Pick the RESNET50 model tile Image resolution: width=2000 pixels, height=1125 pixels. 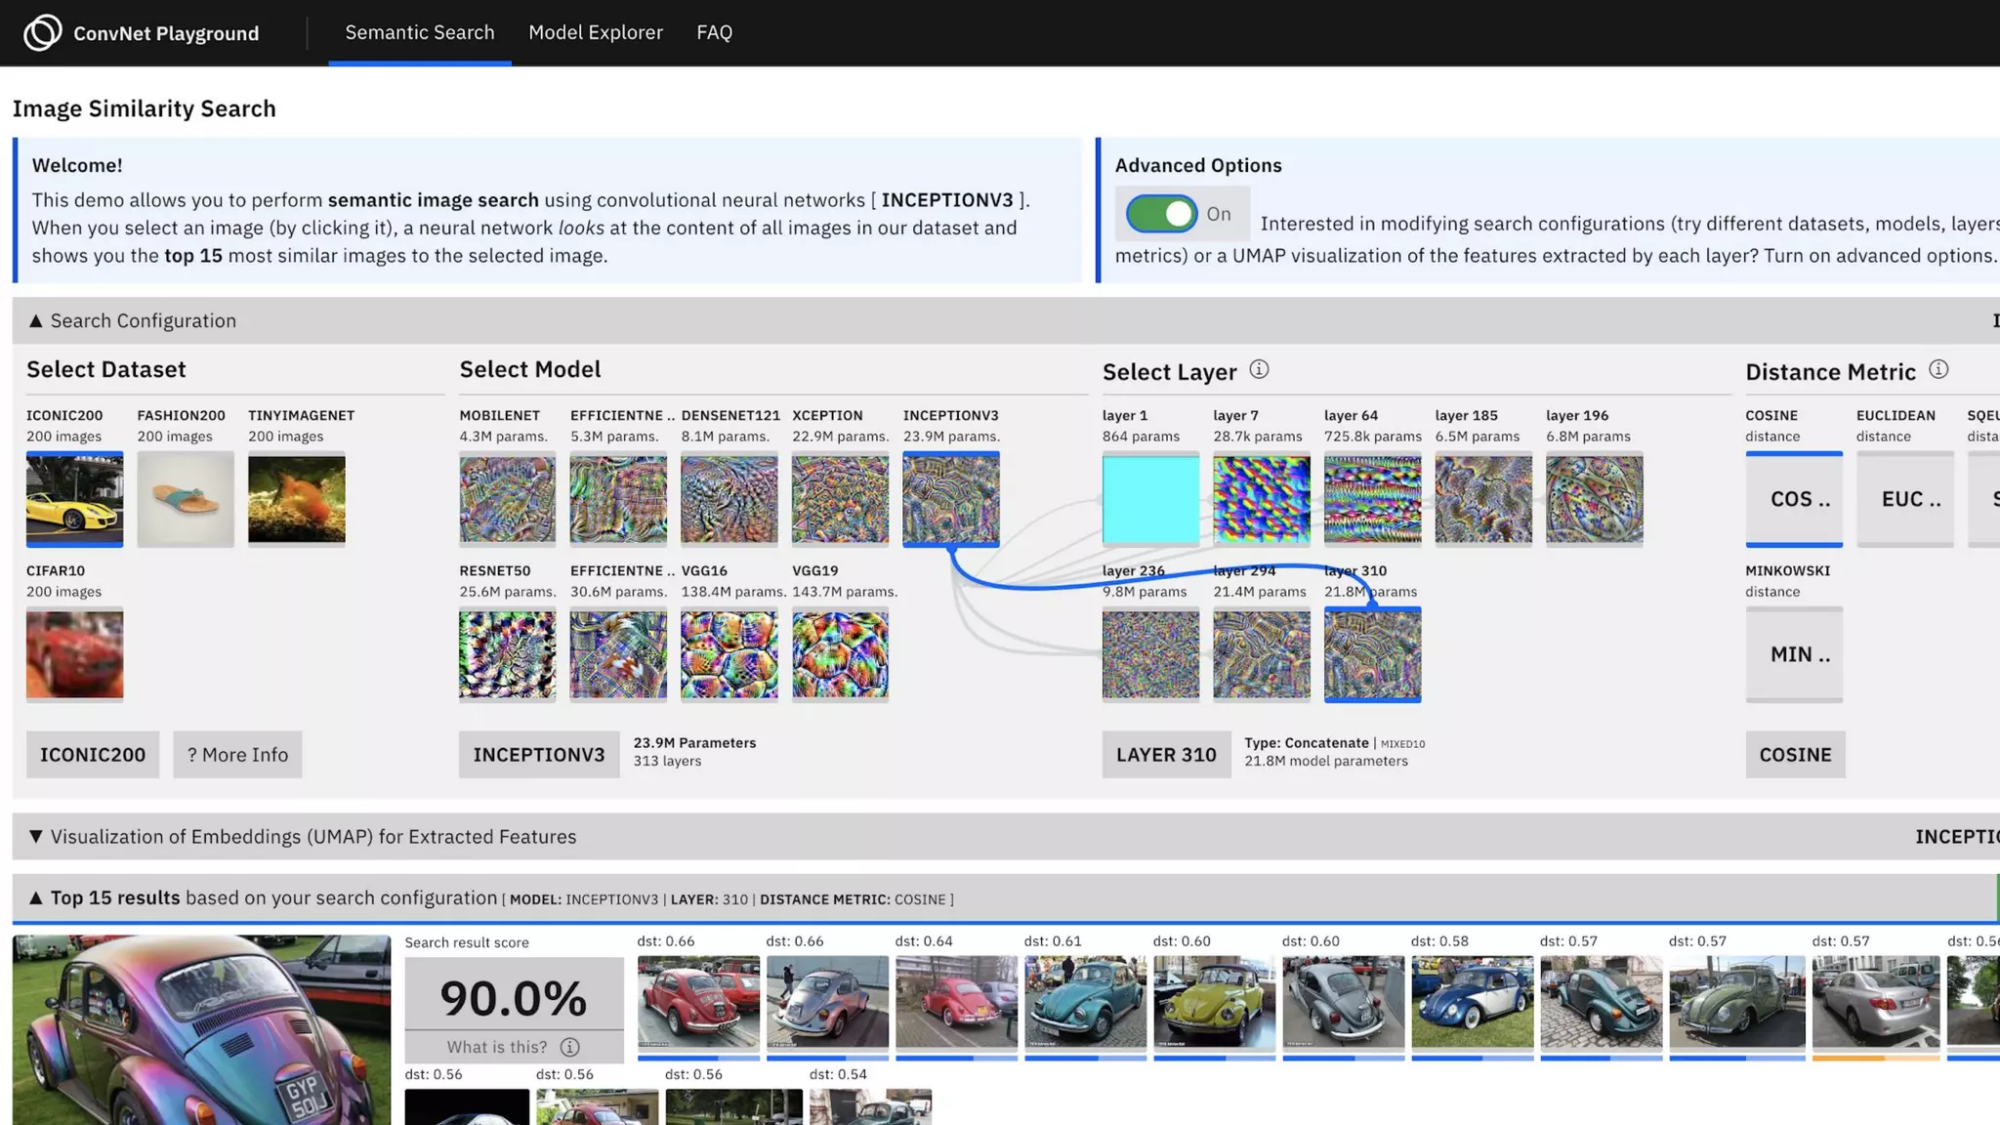pos(507,653)
